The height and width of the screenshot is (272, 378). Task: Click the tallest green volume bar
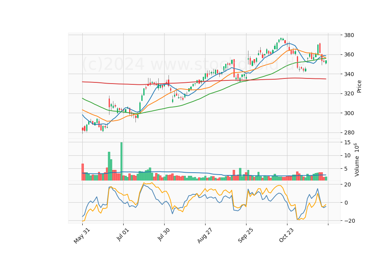(x=122, y=162)
